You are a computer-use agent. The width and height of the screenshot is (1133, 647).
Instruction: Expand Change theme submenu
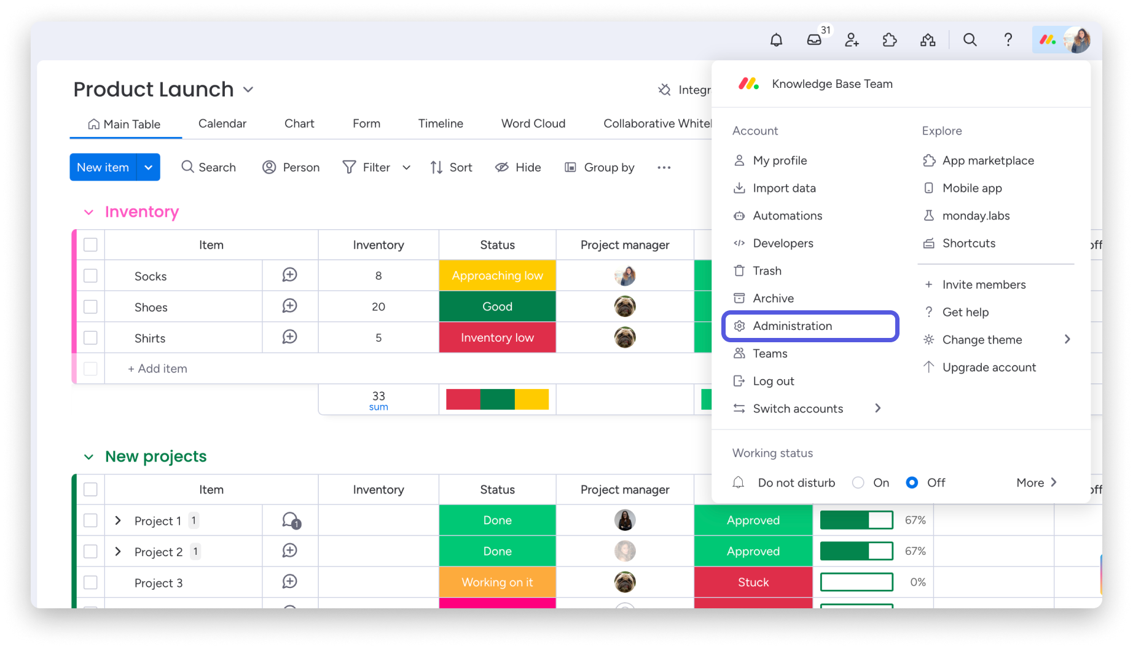[1067, 339]
